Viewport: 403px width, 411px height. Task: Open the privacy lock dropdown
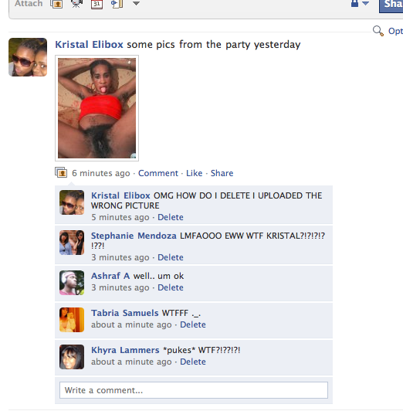(360, 3)
